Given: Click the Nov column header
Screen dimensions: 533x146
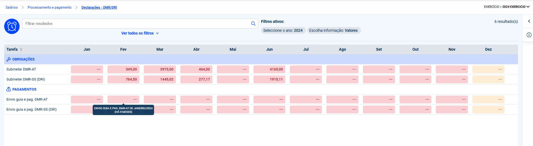Looking at the screenshot, I should tap(452, 49).
